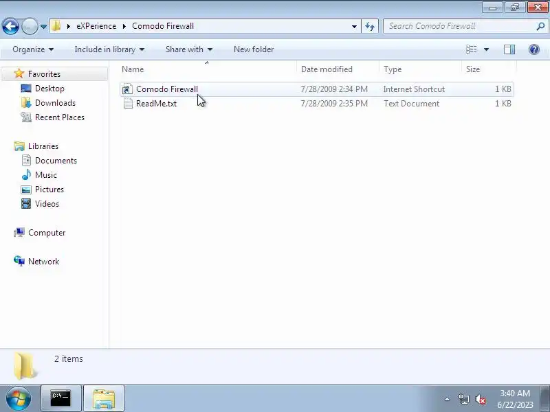
Task: Expand the breadcrumb arrow before eXPerience
Action: pos(69,26)
